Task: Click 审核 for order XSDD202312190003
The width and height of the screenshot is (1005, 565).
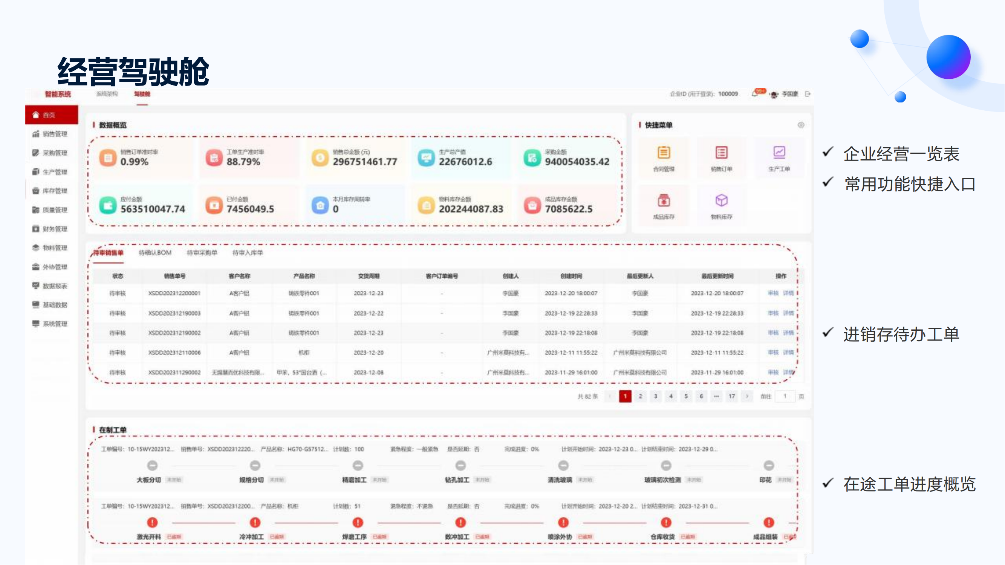Action: 773,313
